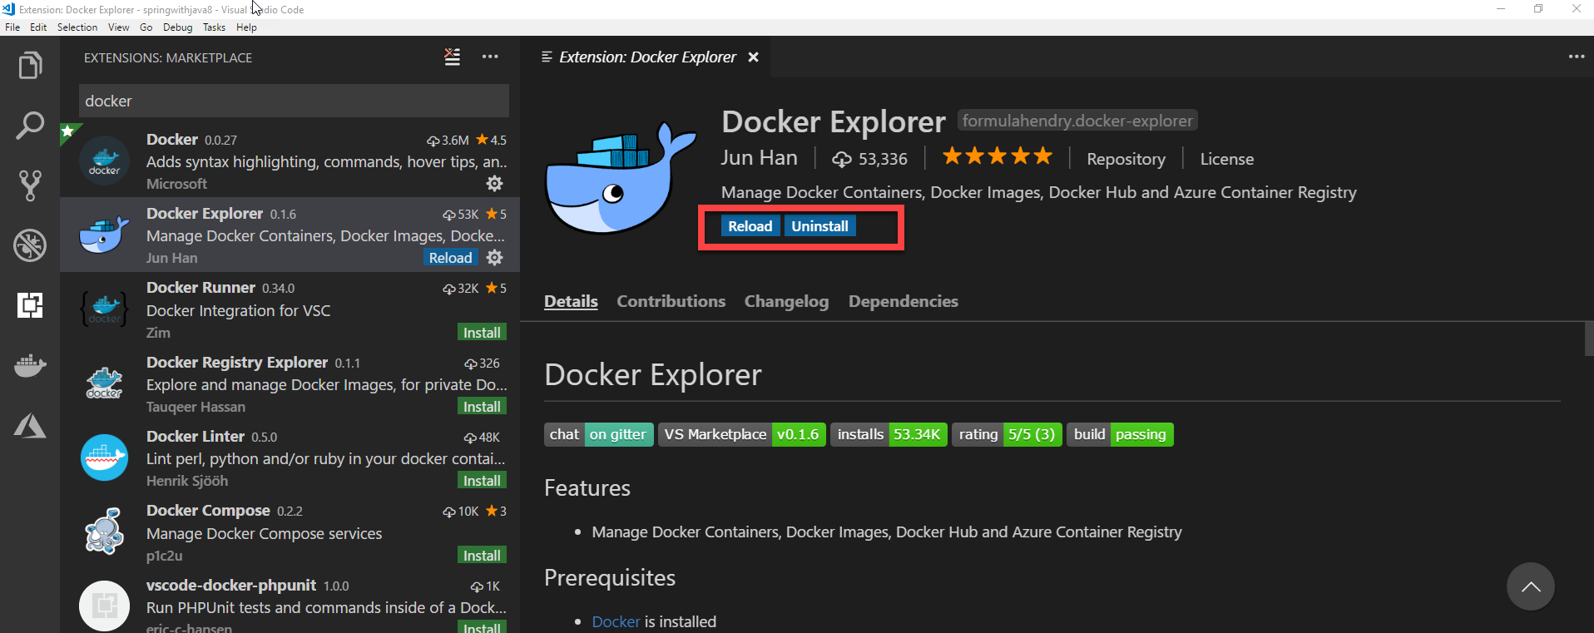Screen dimensions: 1594x633
Task: Install the Docker Registry Explorer extension
Action: [x=482, y=407]
